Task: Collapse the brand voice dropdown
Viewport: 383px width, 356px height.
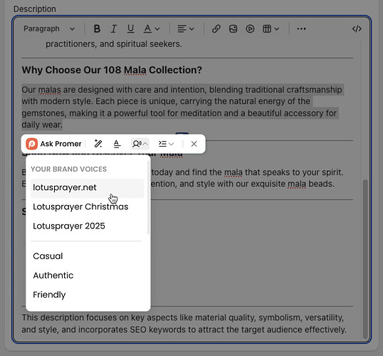Action: pos(140,144)
